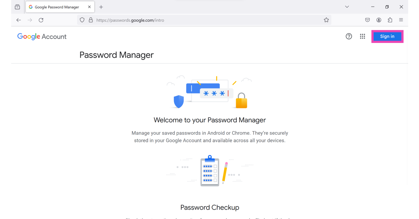The height and width of the screenshot is (219, 419).
Task: Open a new tab with plus button
Action: [x=101, y=7]
